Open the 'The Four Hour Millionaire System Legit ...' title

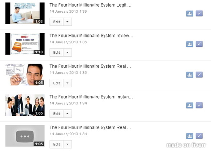coord(90,5)
